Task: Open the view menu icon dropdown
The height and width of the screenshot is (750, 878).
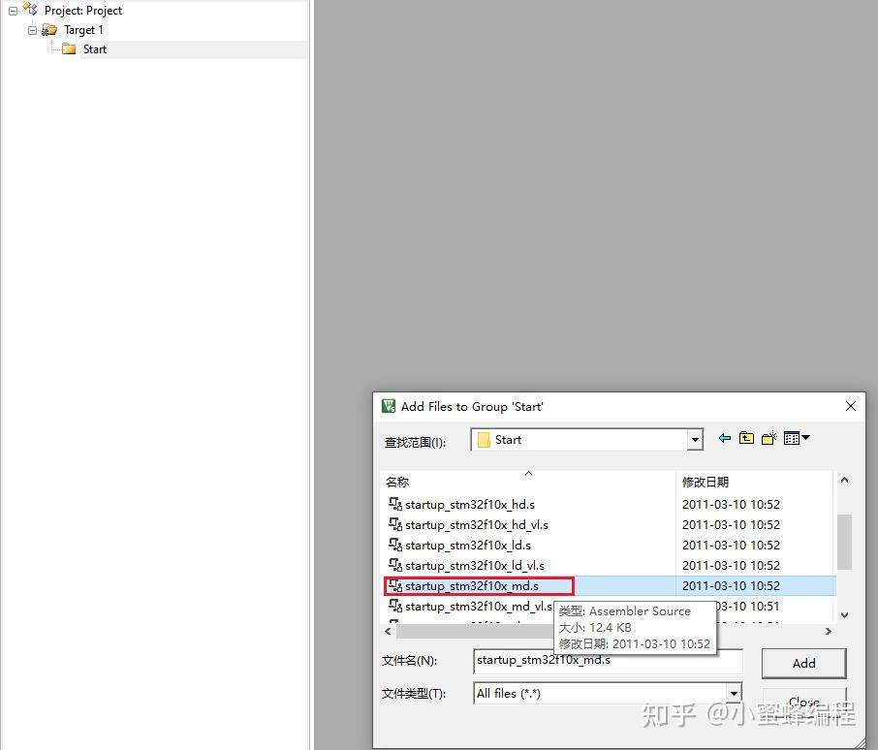Action: [x=798, y=438]
